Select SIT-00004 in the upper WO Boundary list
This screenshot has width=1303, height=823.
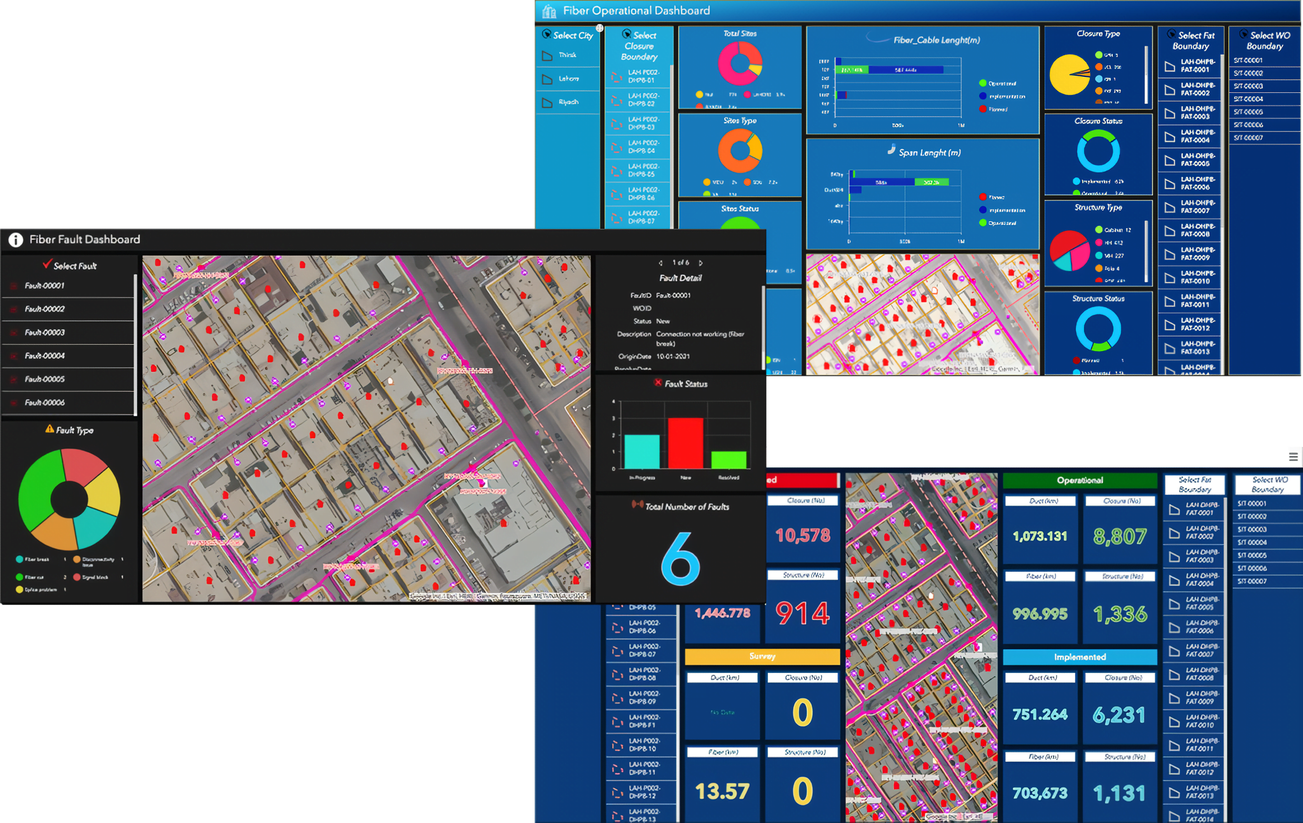[x=1248, y=99]
